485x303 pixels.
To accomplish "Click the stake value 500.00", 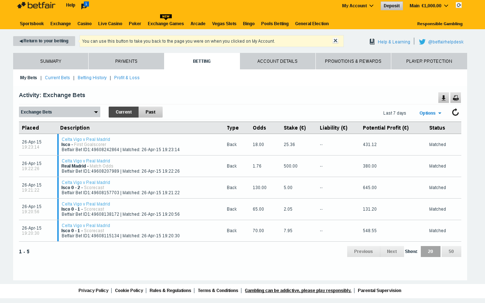I will coord(291,166).
